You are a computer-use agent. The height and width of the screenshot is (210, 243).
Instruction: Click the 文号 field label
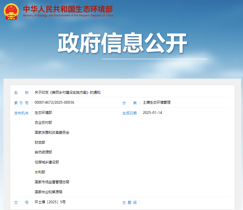pos(21,202)
